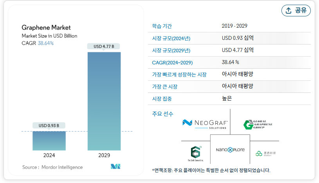Click Source: Mordor Intelligence text

[x=52, y=167]
